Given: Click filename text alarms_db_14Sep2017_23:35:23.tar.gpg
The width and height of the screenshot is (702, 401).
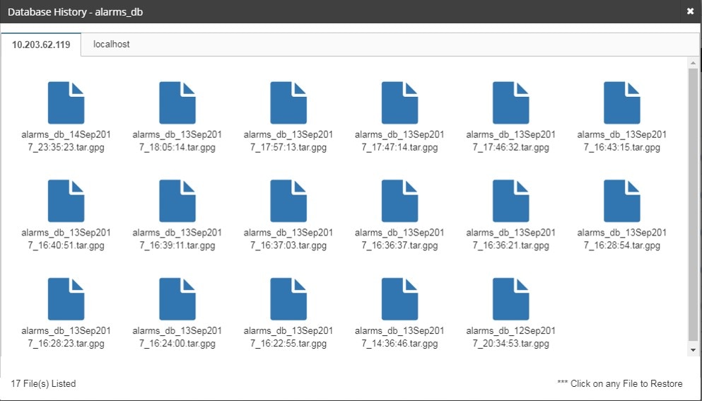Looking at the screenshot, I should (x=66, y=141).
